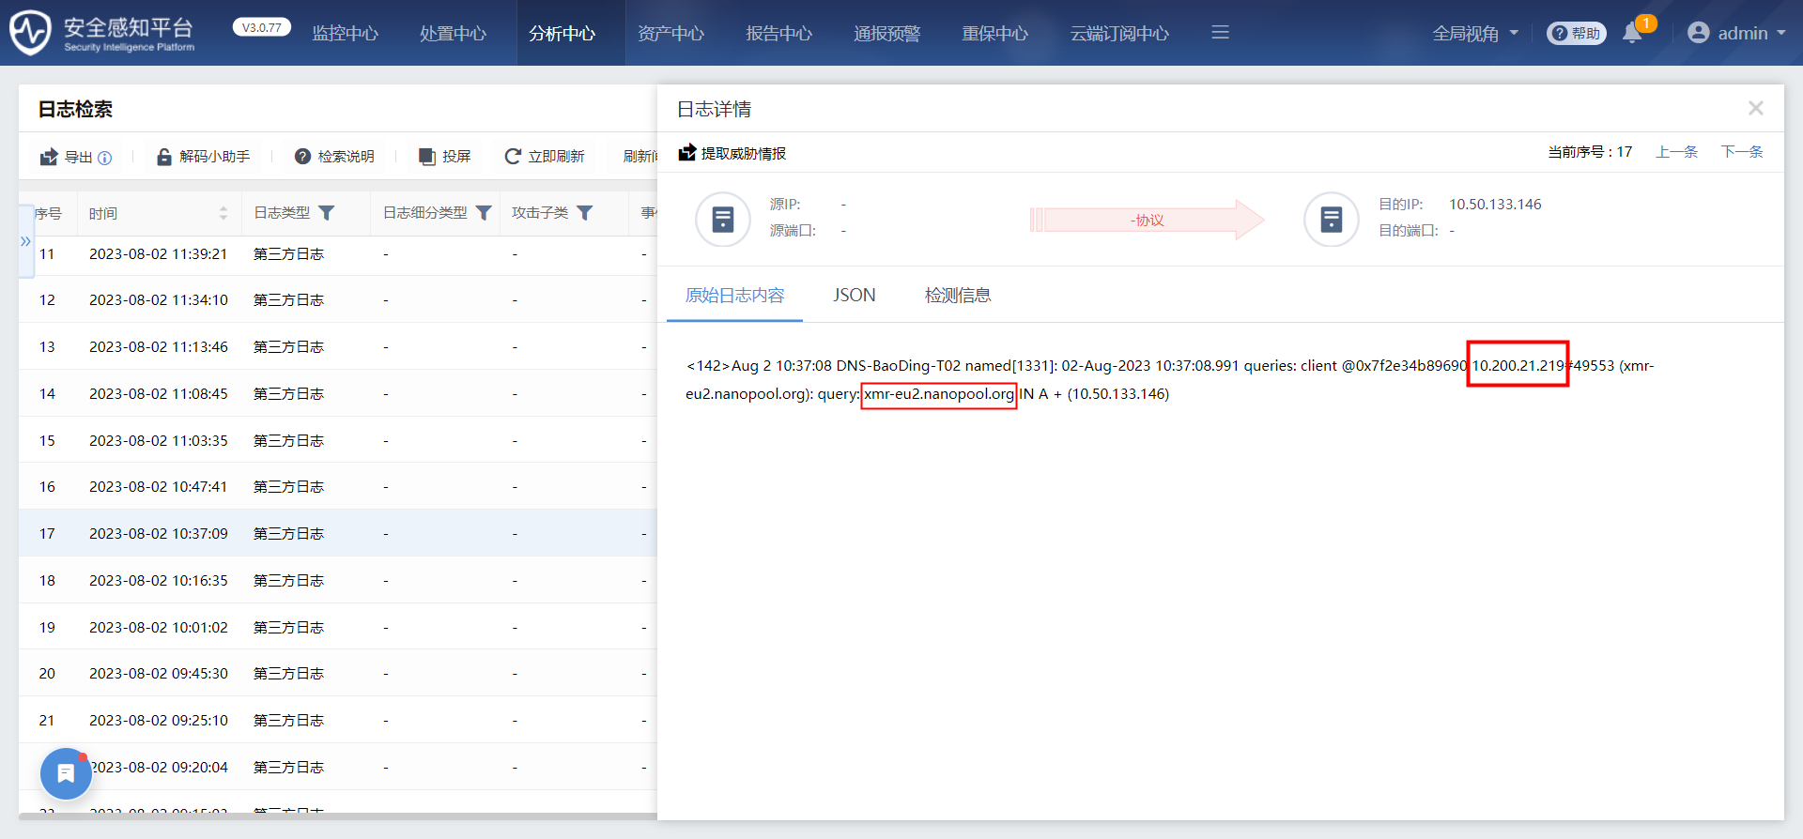This screenshot has width=1803, height=839.
Task: Open the floating chat assistant button
Action: (66, 773)
